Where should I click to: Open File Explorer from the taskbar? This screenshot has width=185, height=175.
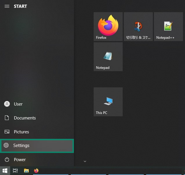click(x=26, y=171)
